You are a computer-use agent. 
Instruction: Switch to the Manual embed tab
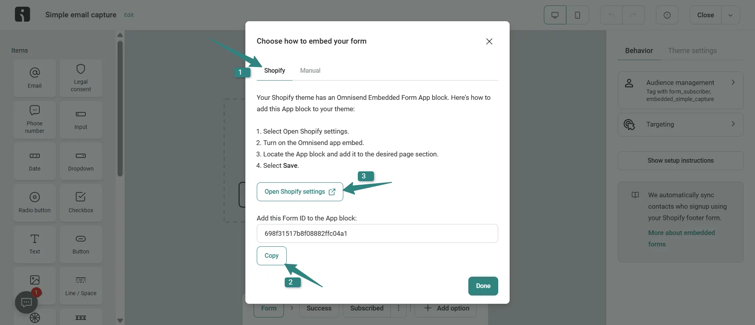[x=310, y=71]
